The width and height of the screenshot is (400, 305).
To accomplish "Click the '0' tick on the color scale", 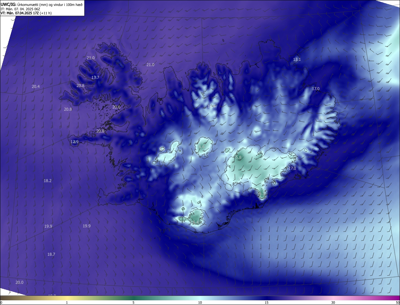I will tap(1, 303).
